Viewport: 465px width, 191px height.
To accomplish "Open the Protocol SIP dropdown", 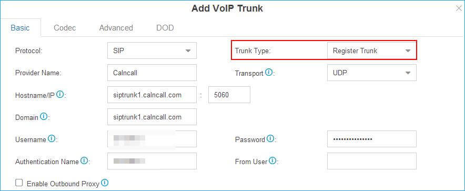I will coord(152,51).
